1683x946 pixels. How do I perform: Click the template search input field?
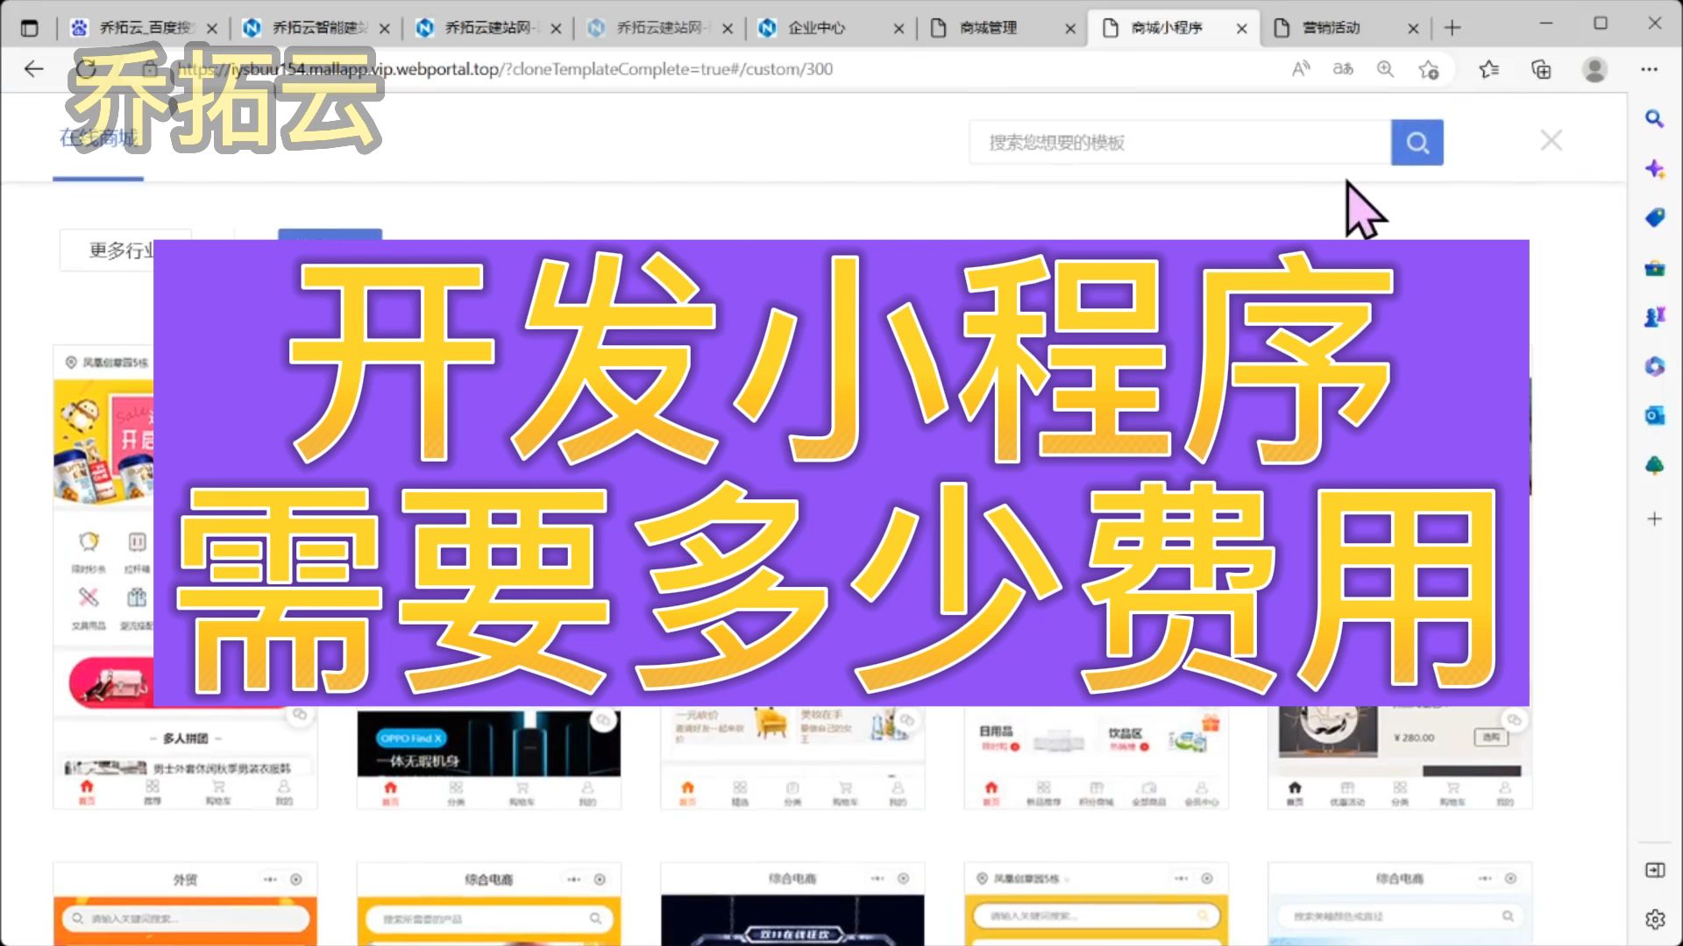(1180, 142)
